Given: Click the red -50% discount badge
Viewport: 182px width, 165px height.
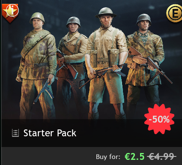Looking at the screenshot, I should [x=159, y=119].
